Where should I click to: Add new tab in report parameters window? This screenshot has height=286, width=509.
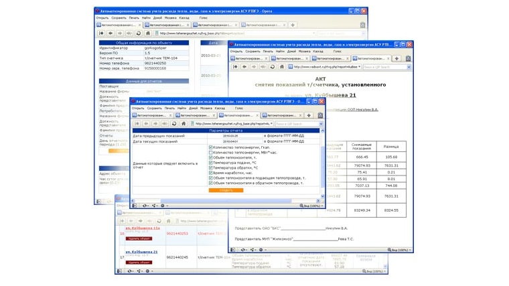pyautogui.click(x=309, y=115)
